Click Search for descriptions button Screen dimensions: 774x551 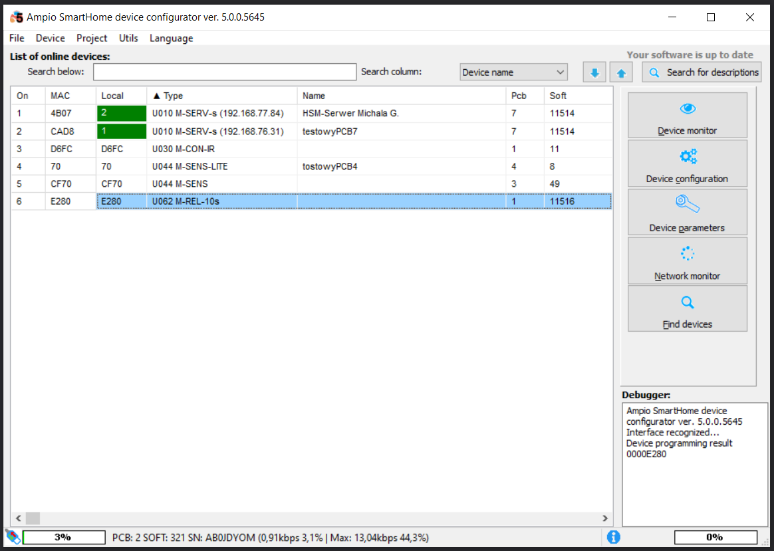coord(702,72)
